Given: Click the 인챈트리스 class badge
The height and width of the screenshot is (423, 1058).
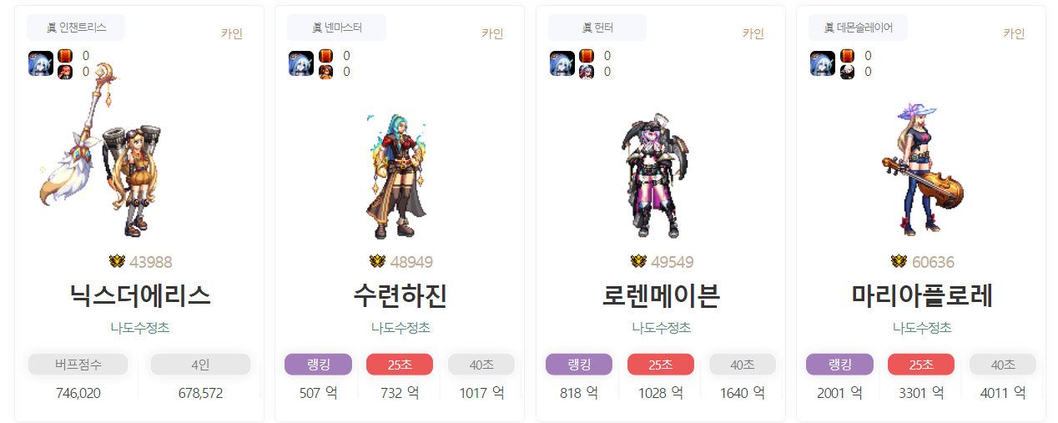Looking at the screenshot, I should pos(76,28).
